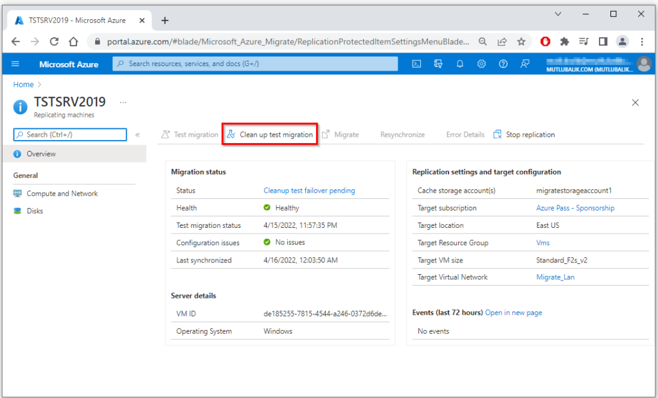This screenshot has width=658, height=398.
Task: Click Error Details in the toolbar
Action: pyautogui.click(x=465, y=135)
